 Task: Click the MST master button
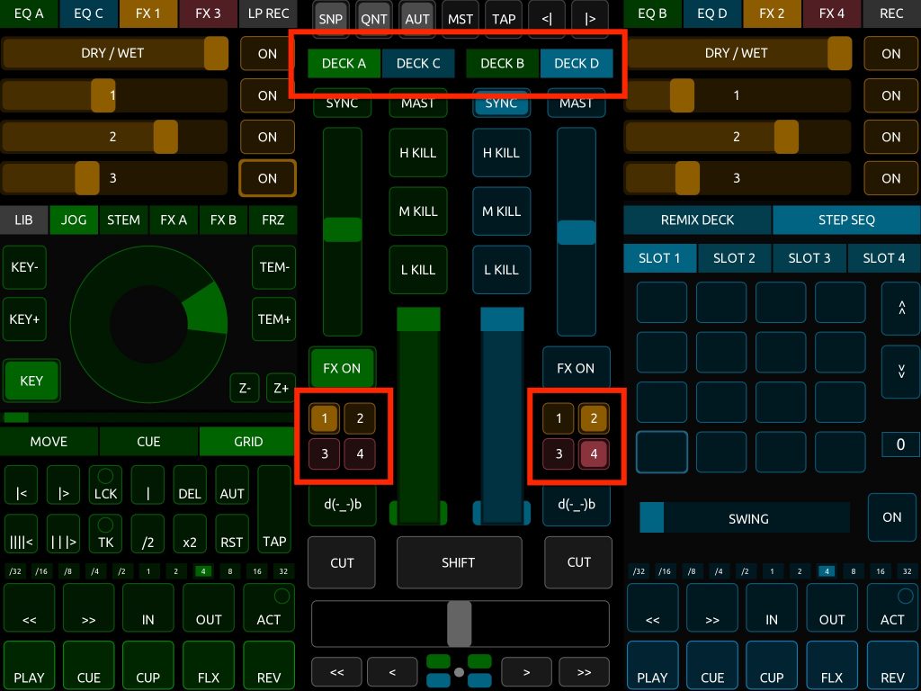coord(460,19)
